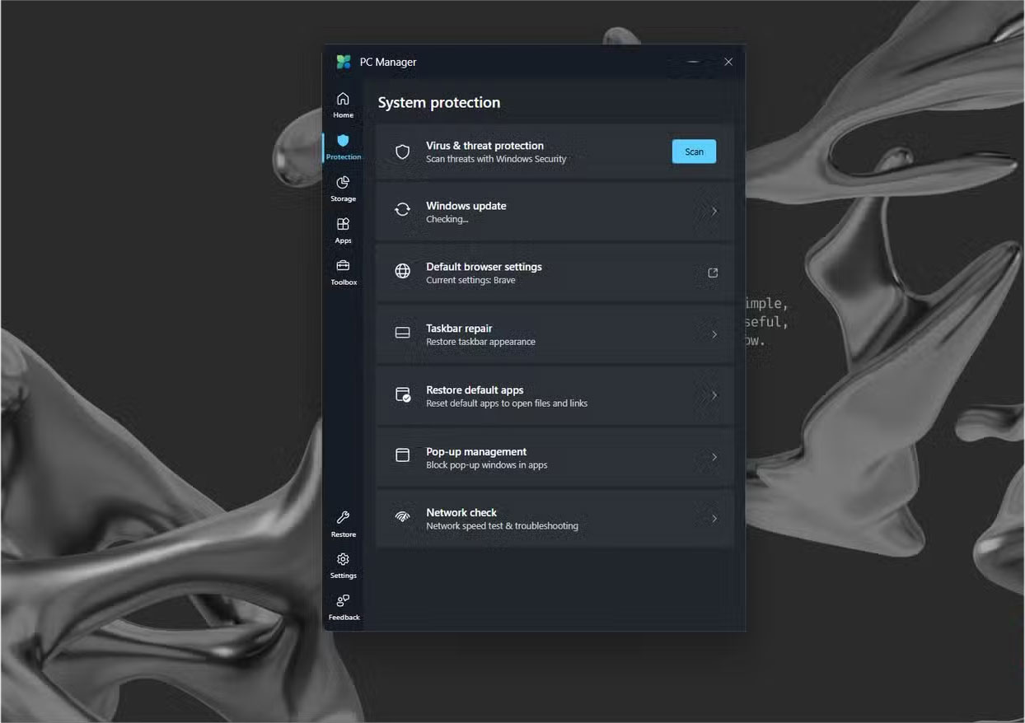Expand the Pop-up management chevron
The width and height of the screenshot is (1025, 723).
[714, 457]
